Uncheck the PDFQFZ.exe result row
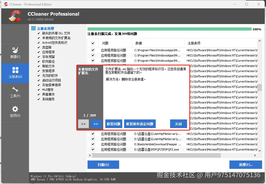This screenshot has width=266, height=184. [x=93, y=149]
